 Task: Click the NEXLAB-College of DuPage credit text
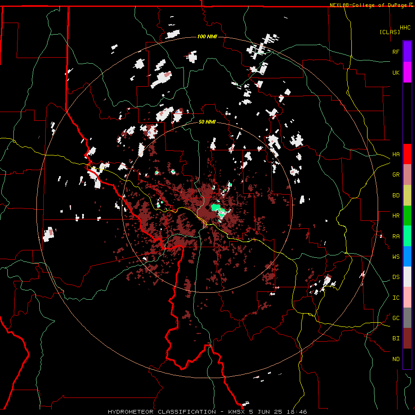(x=369, y=5)
